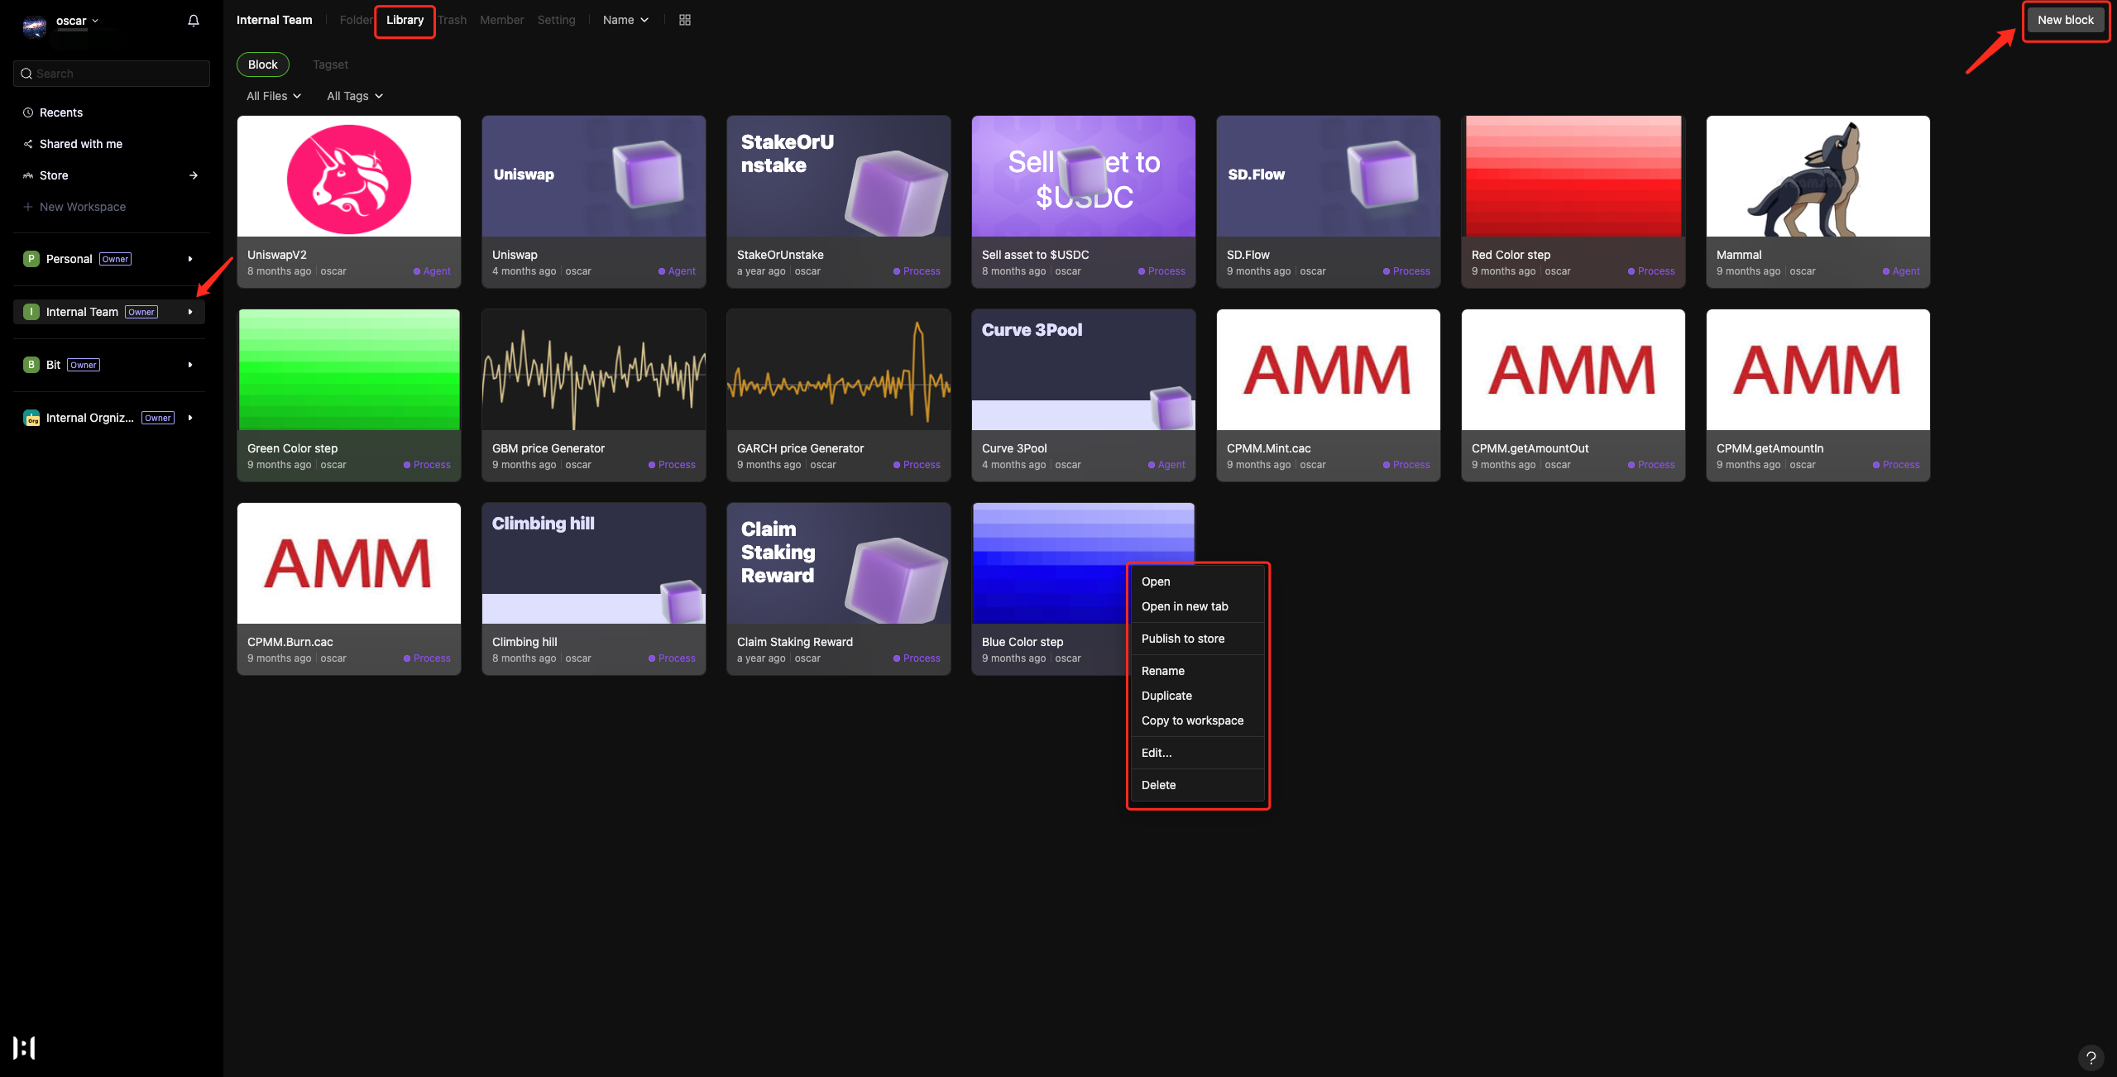This screenshot has width=2117, height=1077.
Task: Click the New block button
Action: click(2065, 20)
